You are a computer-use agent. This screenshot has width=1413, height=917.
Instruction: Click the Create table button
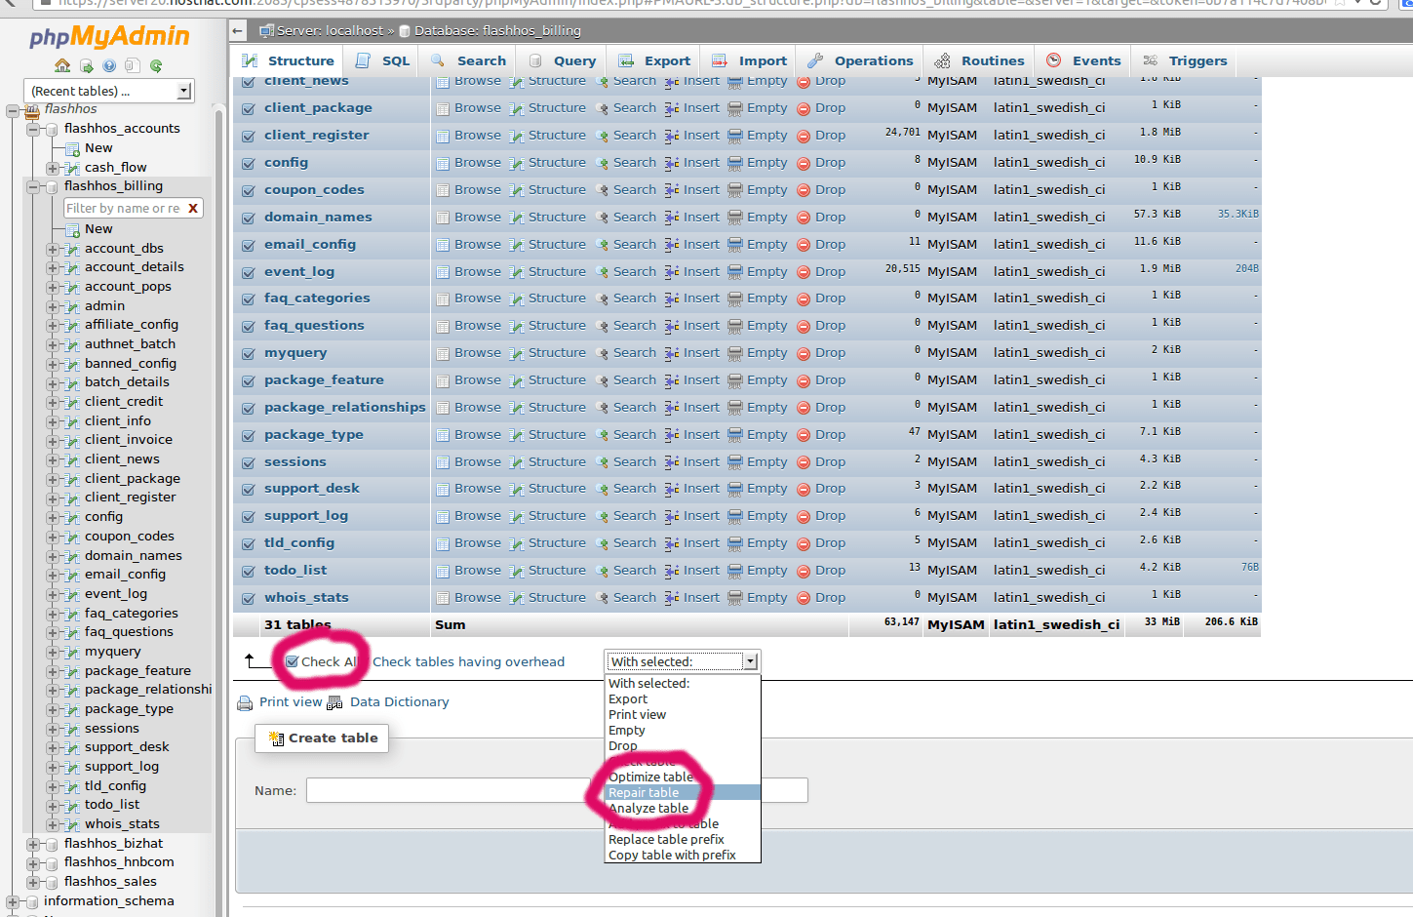tap(322, 738)
